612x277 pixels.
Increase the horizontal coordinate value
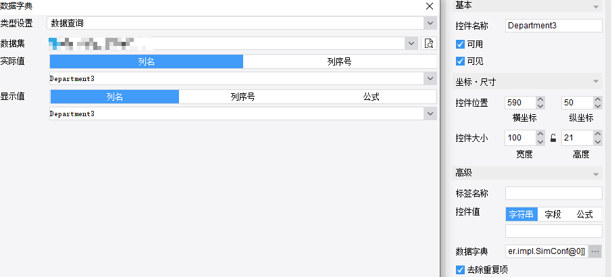[540, 100]
